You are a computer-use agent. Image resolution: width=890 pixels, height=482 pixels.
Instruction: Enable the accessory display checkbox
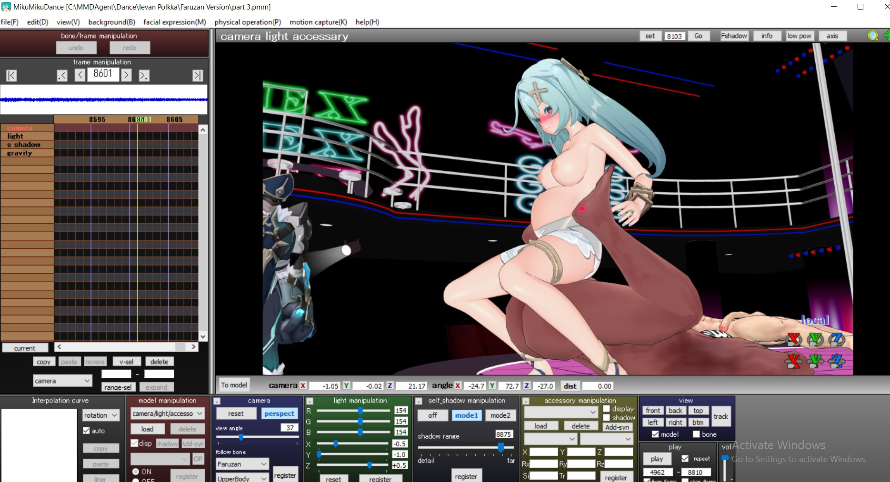click(x=606, y=409)
